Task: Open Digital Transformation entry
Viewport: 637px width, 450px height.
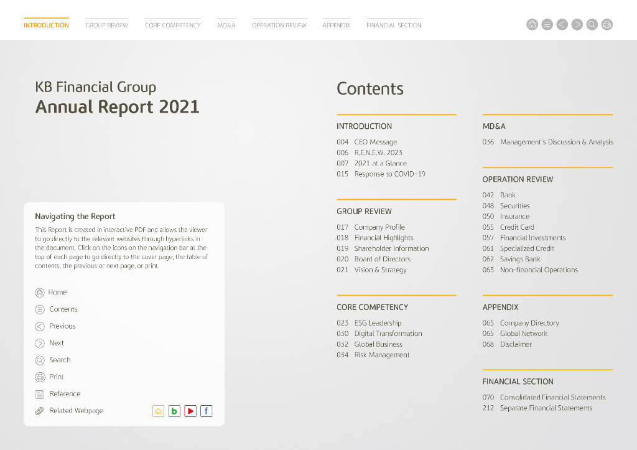Action: click(x=379, y=334)
